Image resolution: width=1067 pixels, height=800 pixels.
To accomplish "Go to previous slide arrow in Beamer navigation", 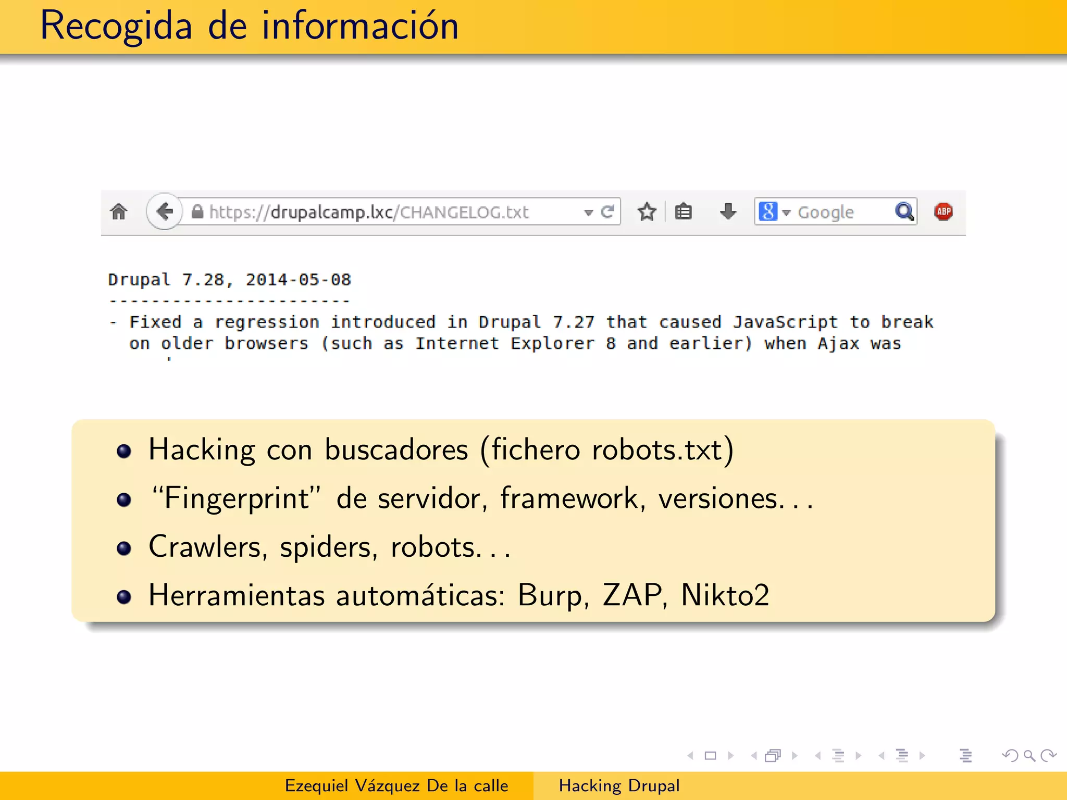I will [690, 755].
